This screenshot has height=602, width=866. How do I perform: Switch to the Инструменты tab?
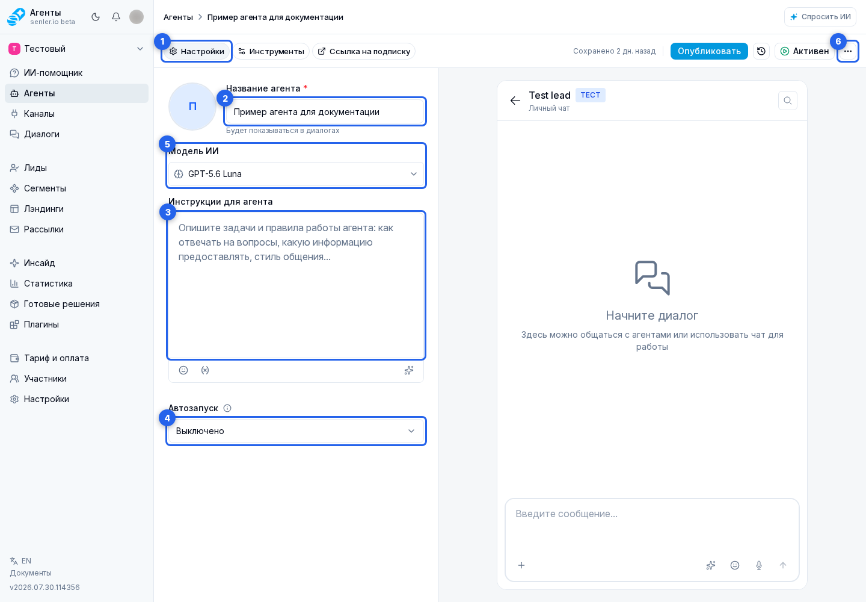(271, 51)
